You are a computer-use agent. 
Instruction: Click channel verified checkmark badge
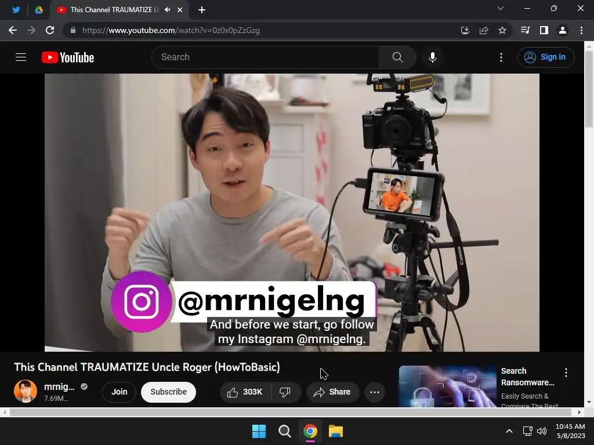84,386
